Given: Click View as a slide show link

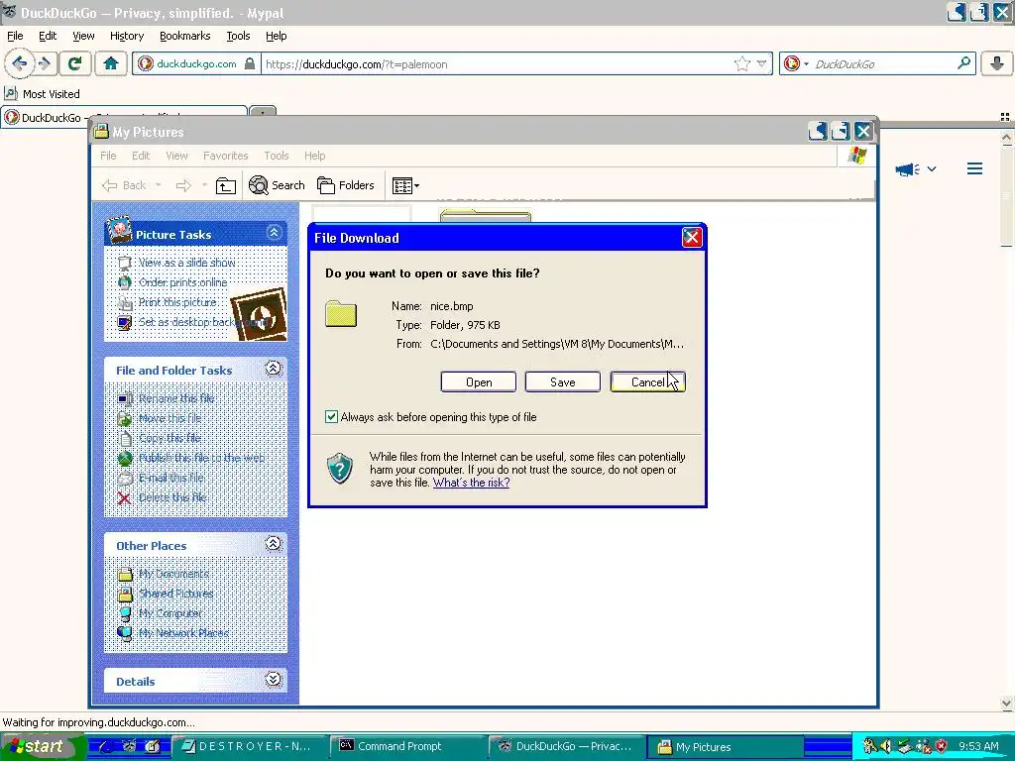Looking at the screenshot, I should pos(186,262).
